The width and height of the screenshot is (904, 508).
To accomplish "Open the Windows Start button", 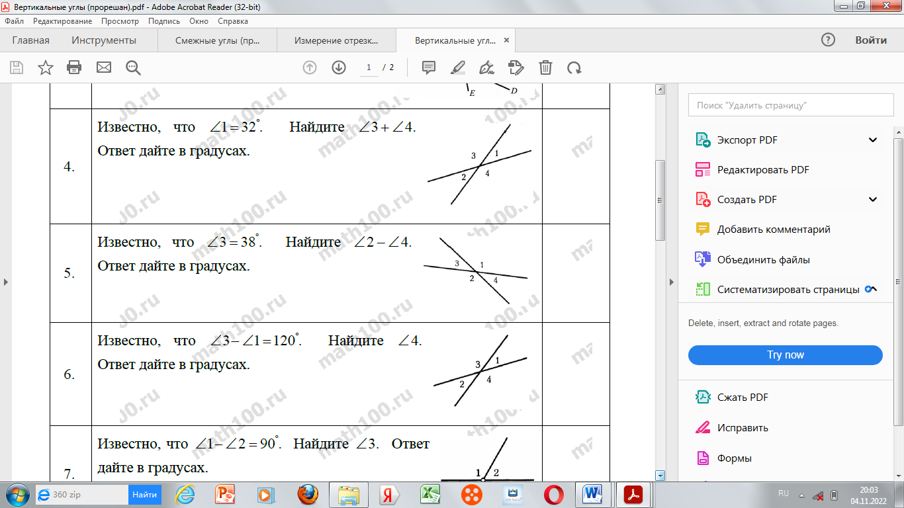I will tap(17, 495).
